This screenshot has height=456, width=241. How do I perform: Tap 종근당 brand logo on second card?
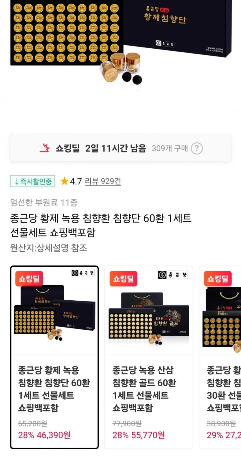click(x=173, y=275)
